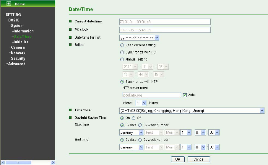
Task: Open Start time First week dropdown
Action: 154,133
